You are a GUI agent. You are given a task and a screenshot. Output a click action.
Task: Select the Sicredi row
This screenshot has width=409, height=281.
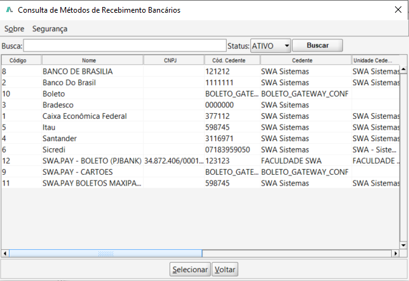200,149
